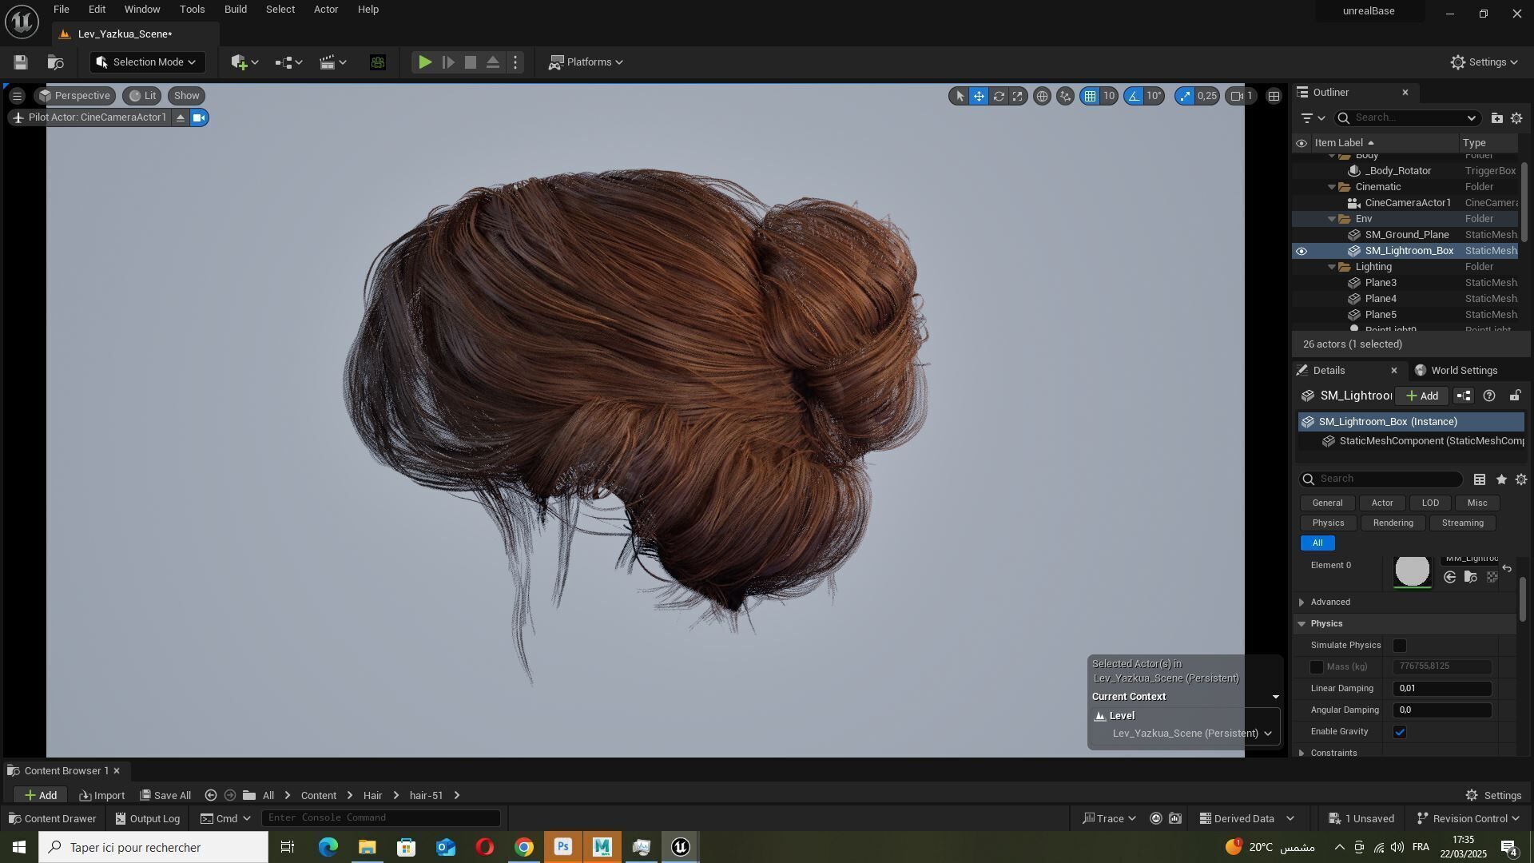Open the Cinematics clapperboard dropdown

[332, 62]
